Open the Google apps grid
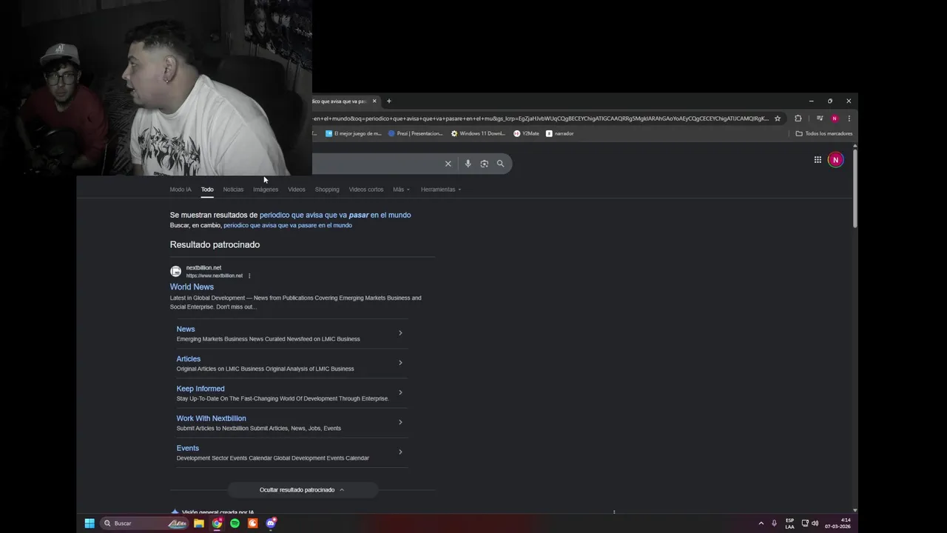Viewport: 947px width, 533px height. [818, 159]
